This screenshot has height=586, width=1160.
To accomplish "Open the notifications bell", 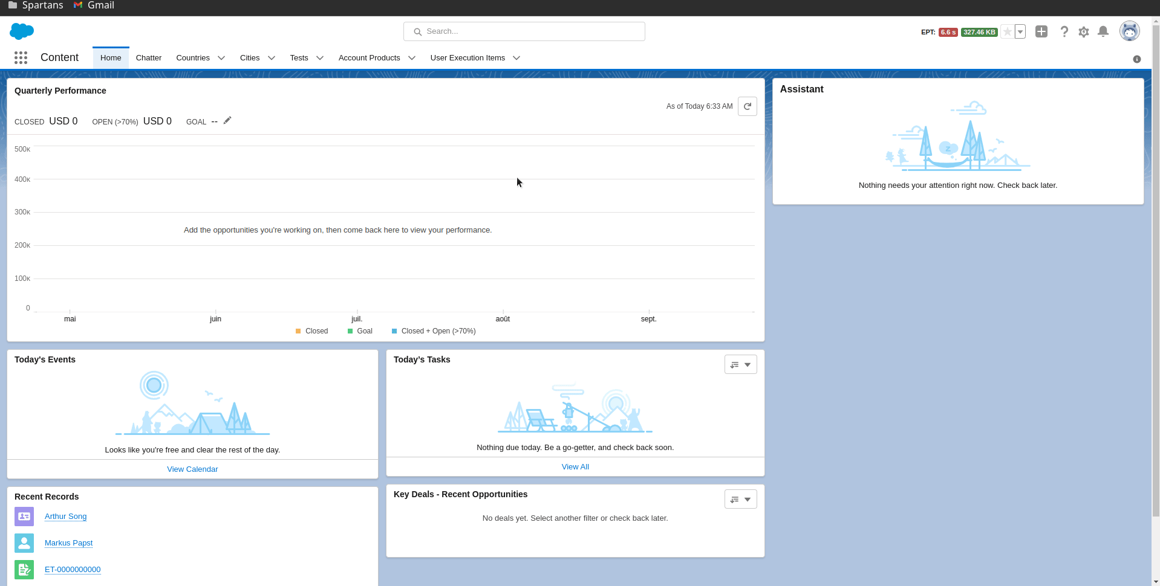I will 1103,31.
